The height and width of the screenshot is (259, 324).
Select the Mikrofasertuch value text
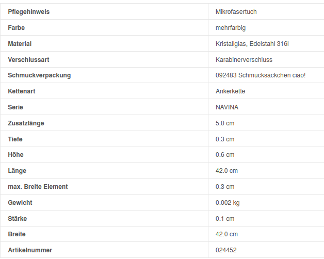236,12
